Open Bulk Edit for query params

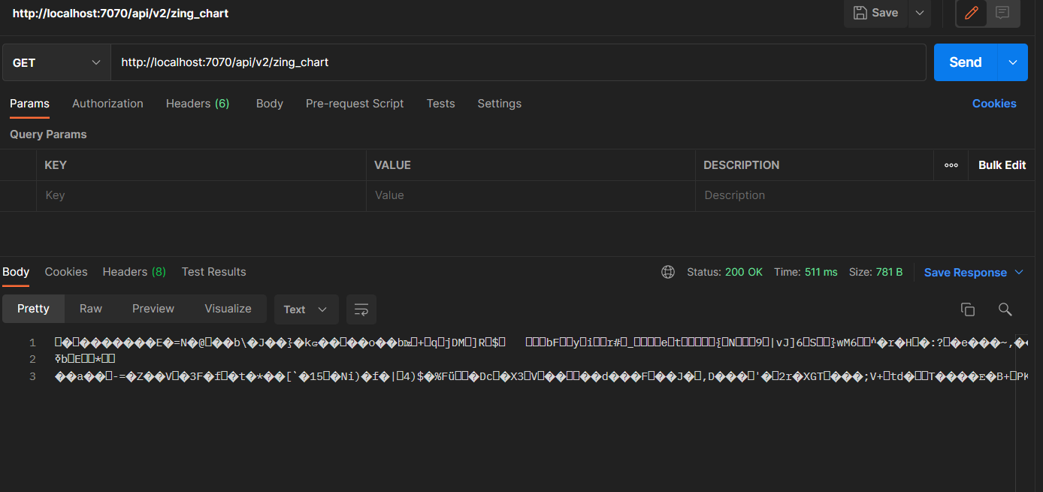coord(1002,165)
